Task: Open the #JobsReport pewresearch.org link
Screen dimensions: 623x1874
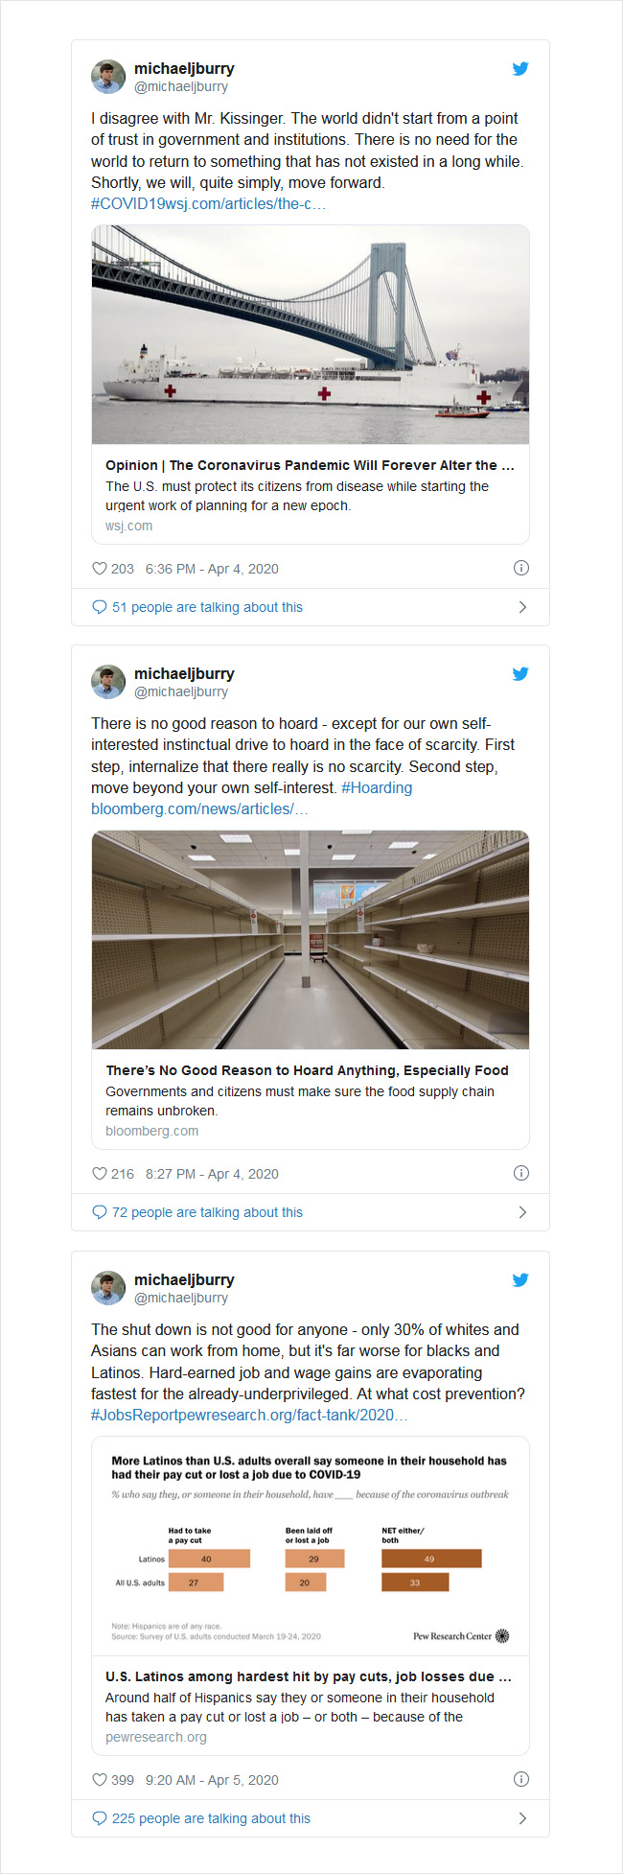Action: (x=249, y=1415)
